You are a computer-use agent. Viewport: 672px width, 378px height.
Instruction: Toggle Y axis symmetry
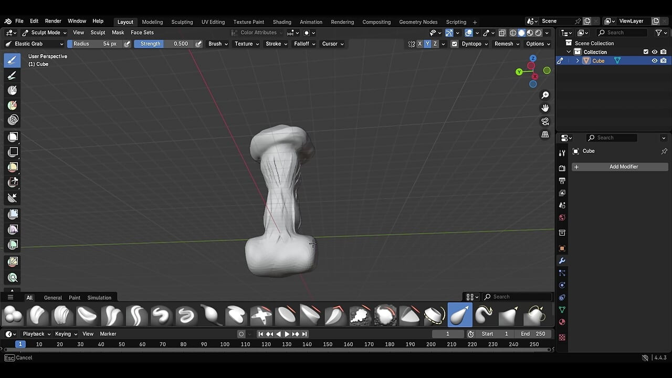pyautogui.click(x=427, y=44)
